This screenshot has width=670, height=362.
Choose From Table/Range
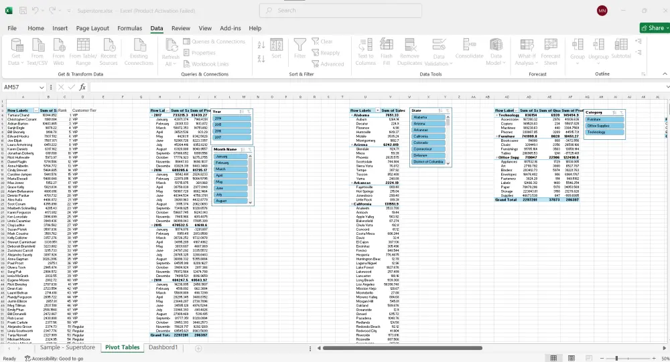click(83, 52)
